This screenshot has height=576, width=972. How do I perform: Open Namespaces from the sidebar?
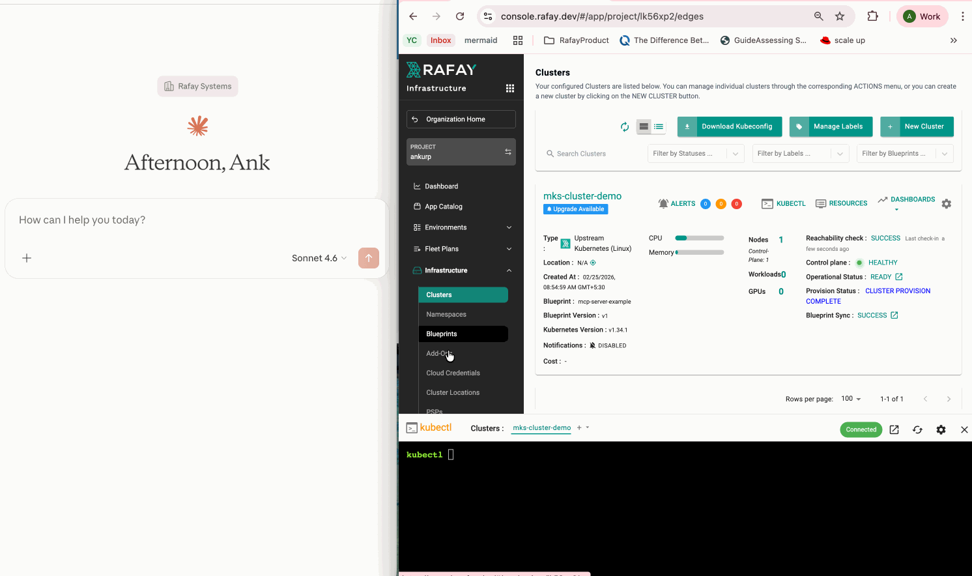(446, 314)
